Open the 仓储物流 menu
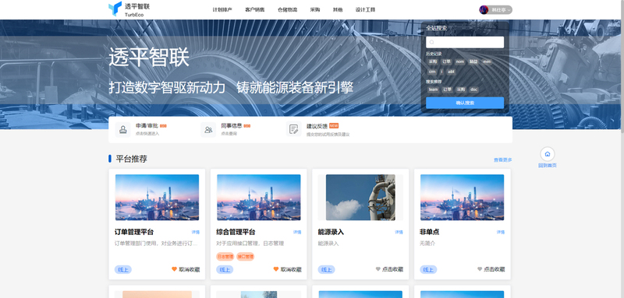Viewport: 624px width, 298px height. tap(287, 10)
